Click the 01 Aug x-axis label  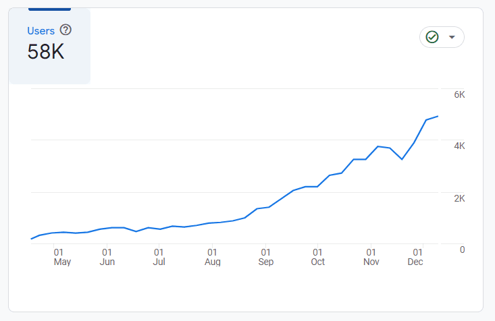212,256
